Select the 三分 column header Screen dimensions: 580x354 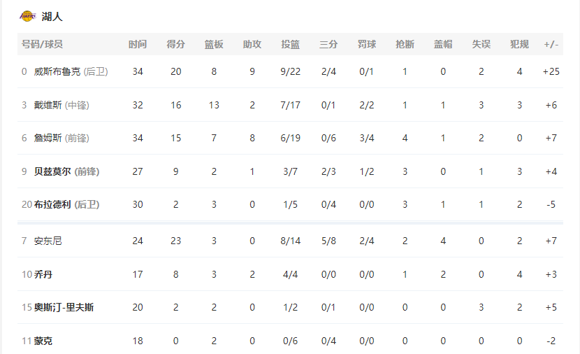pyautogui.click(x=328, y=45)
